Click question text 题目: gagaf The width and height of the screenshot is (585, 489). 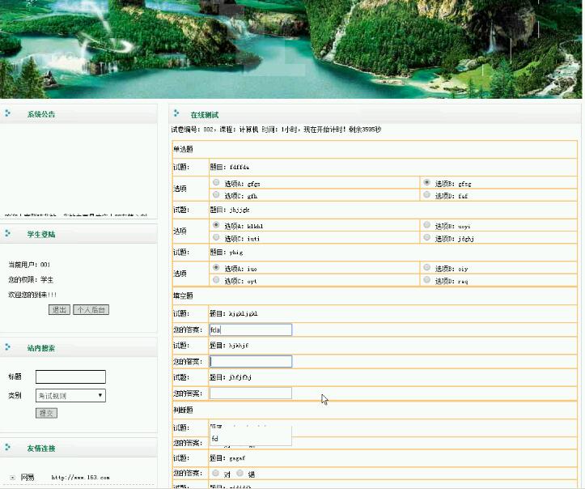click(x=227, y=458)
